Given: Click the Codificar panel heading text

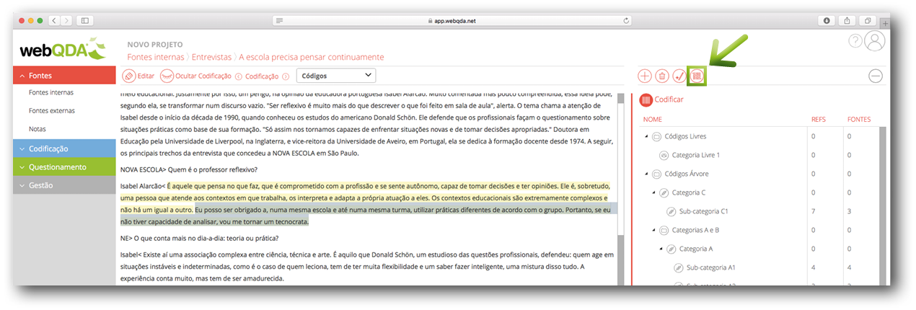Looking at the screenshot, I should tap(669, 99).
